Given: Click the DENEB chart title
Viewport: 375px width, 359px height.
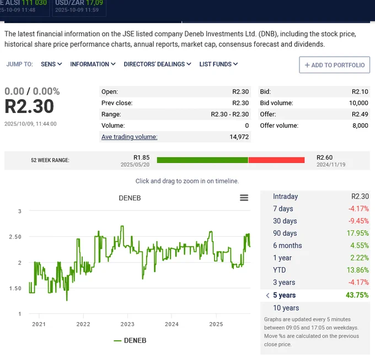Looking at the screenshot, I should pyautogui.click(x=130, y=198).
